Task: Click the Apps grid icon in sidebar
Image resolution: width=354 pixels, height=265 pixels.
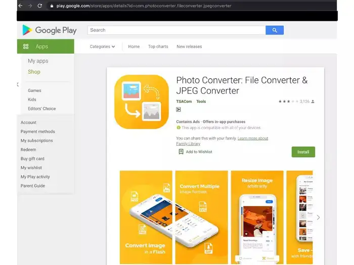Action: 26,46
